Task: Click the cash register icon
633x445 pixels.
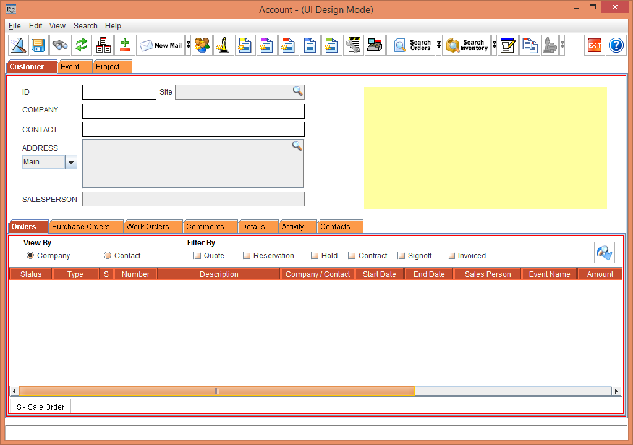Action: tap(375, 46)
